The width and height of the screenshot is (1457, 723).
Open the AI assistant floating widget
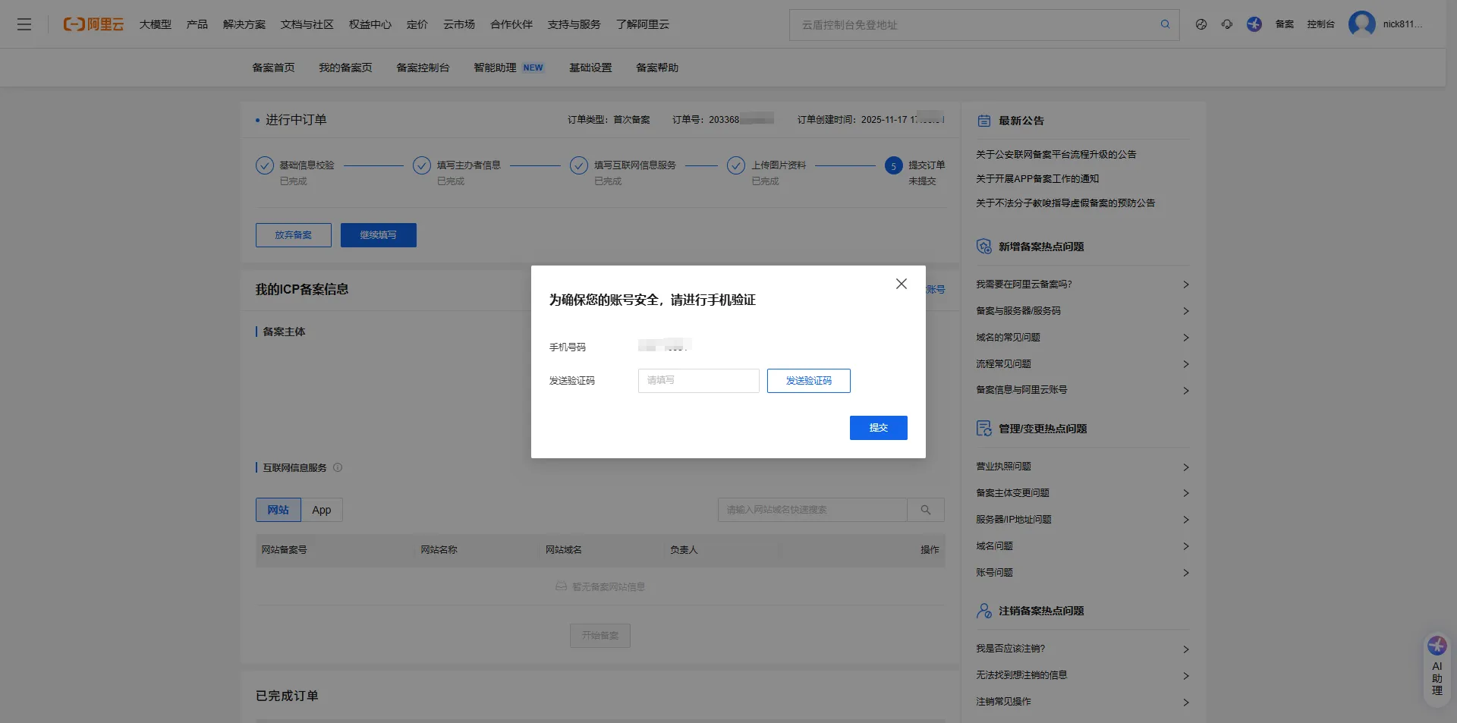1437,668
